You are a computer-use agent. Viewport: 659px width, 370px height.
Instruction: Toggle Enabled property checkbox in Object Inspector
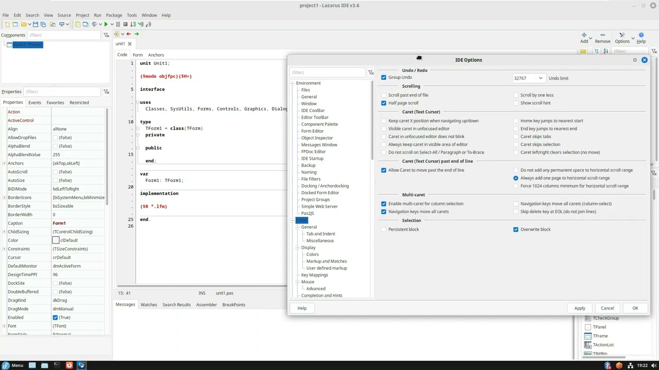tap(55, 318)
